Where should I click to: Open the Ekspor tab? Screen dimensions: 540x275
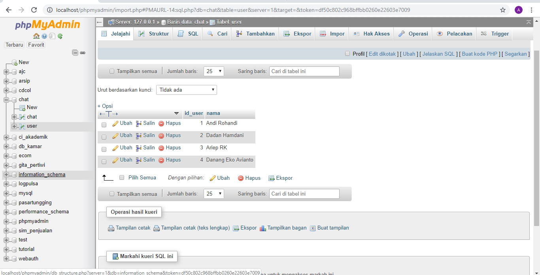click(x=298, y=34)
